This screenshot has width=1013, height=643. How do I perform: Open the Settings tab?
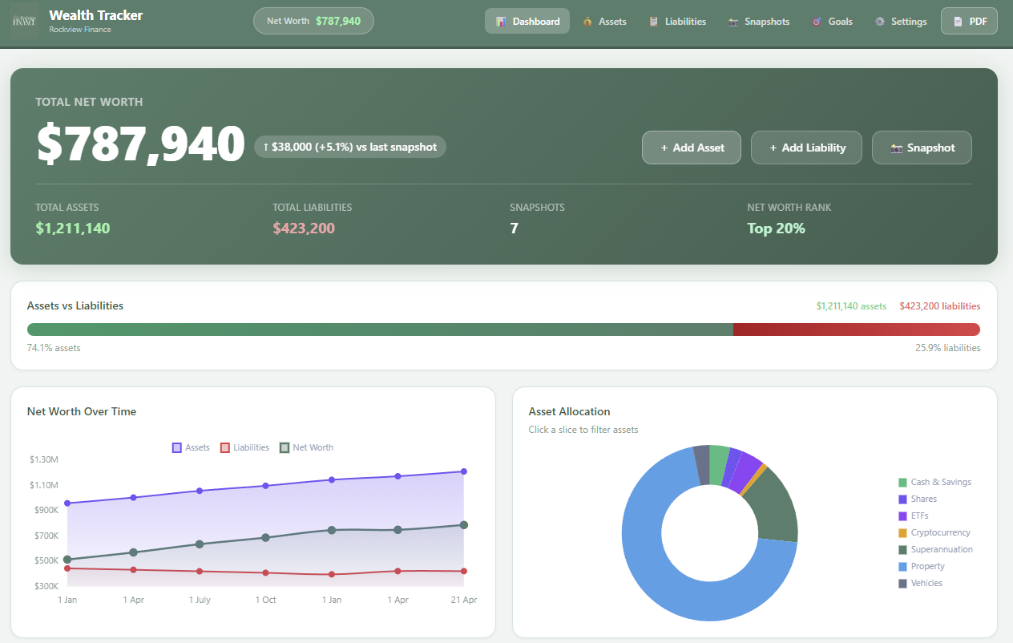901,21
